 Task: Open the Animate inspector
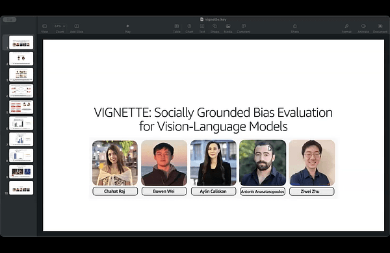[x=363, y=29]
